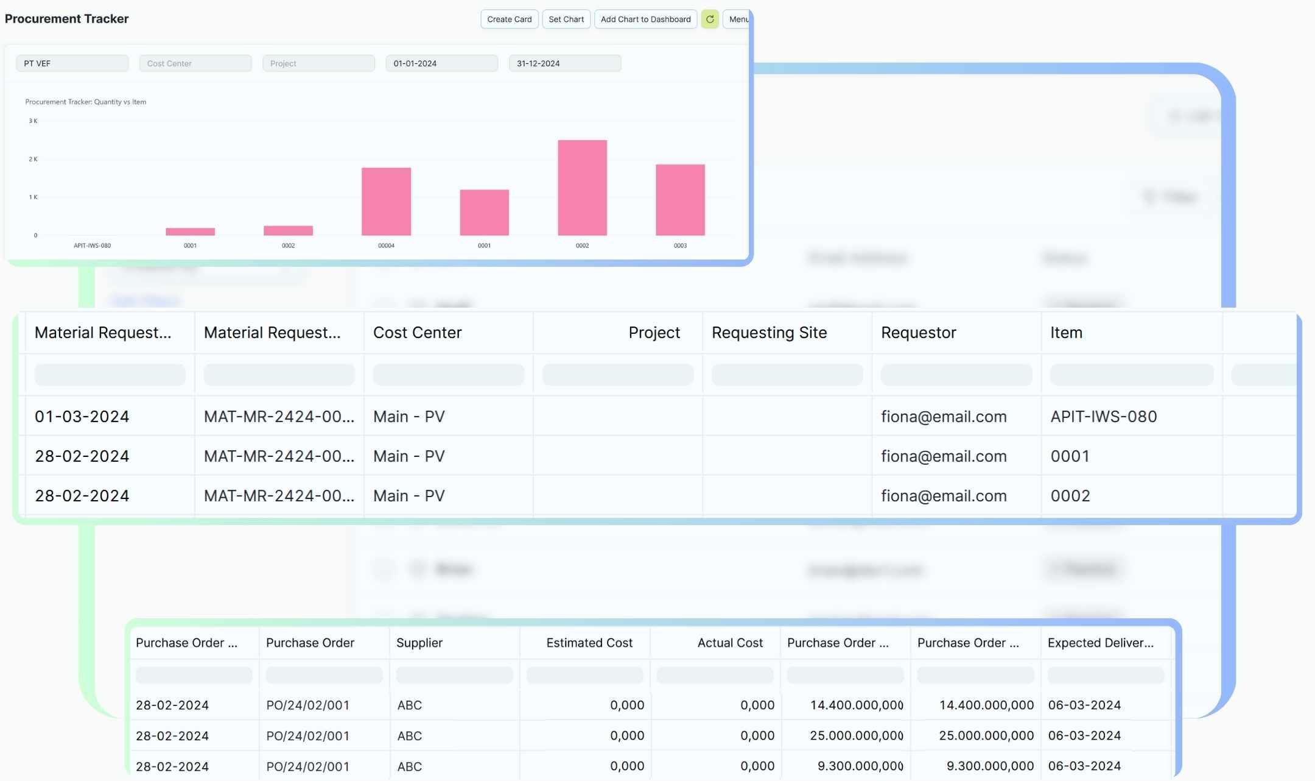Open the 01-01-2024 start date field
This screenshot has height=781, width=1315.
441,63
